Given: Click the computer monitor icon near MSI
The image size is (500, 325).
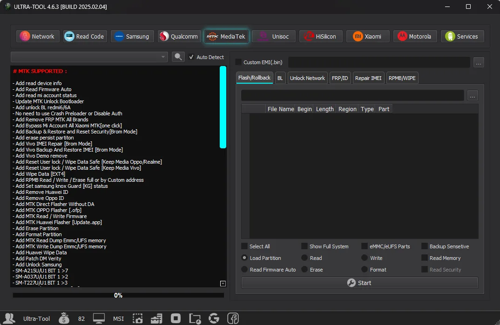Looking at the screenshot, I should 99,318.
